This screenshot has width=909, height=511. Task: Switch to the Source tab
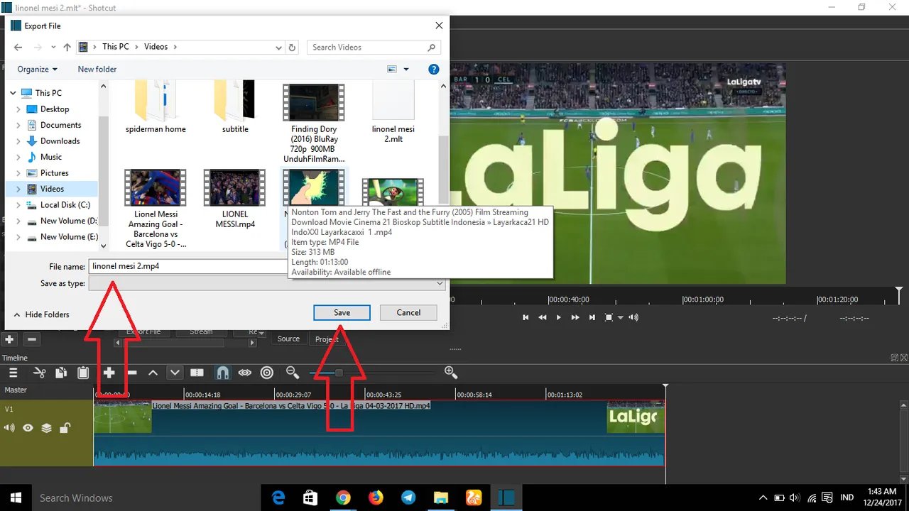pyautogui.click(x=288, y=339)
